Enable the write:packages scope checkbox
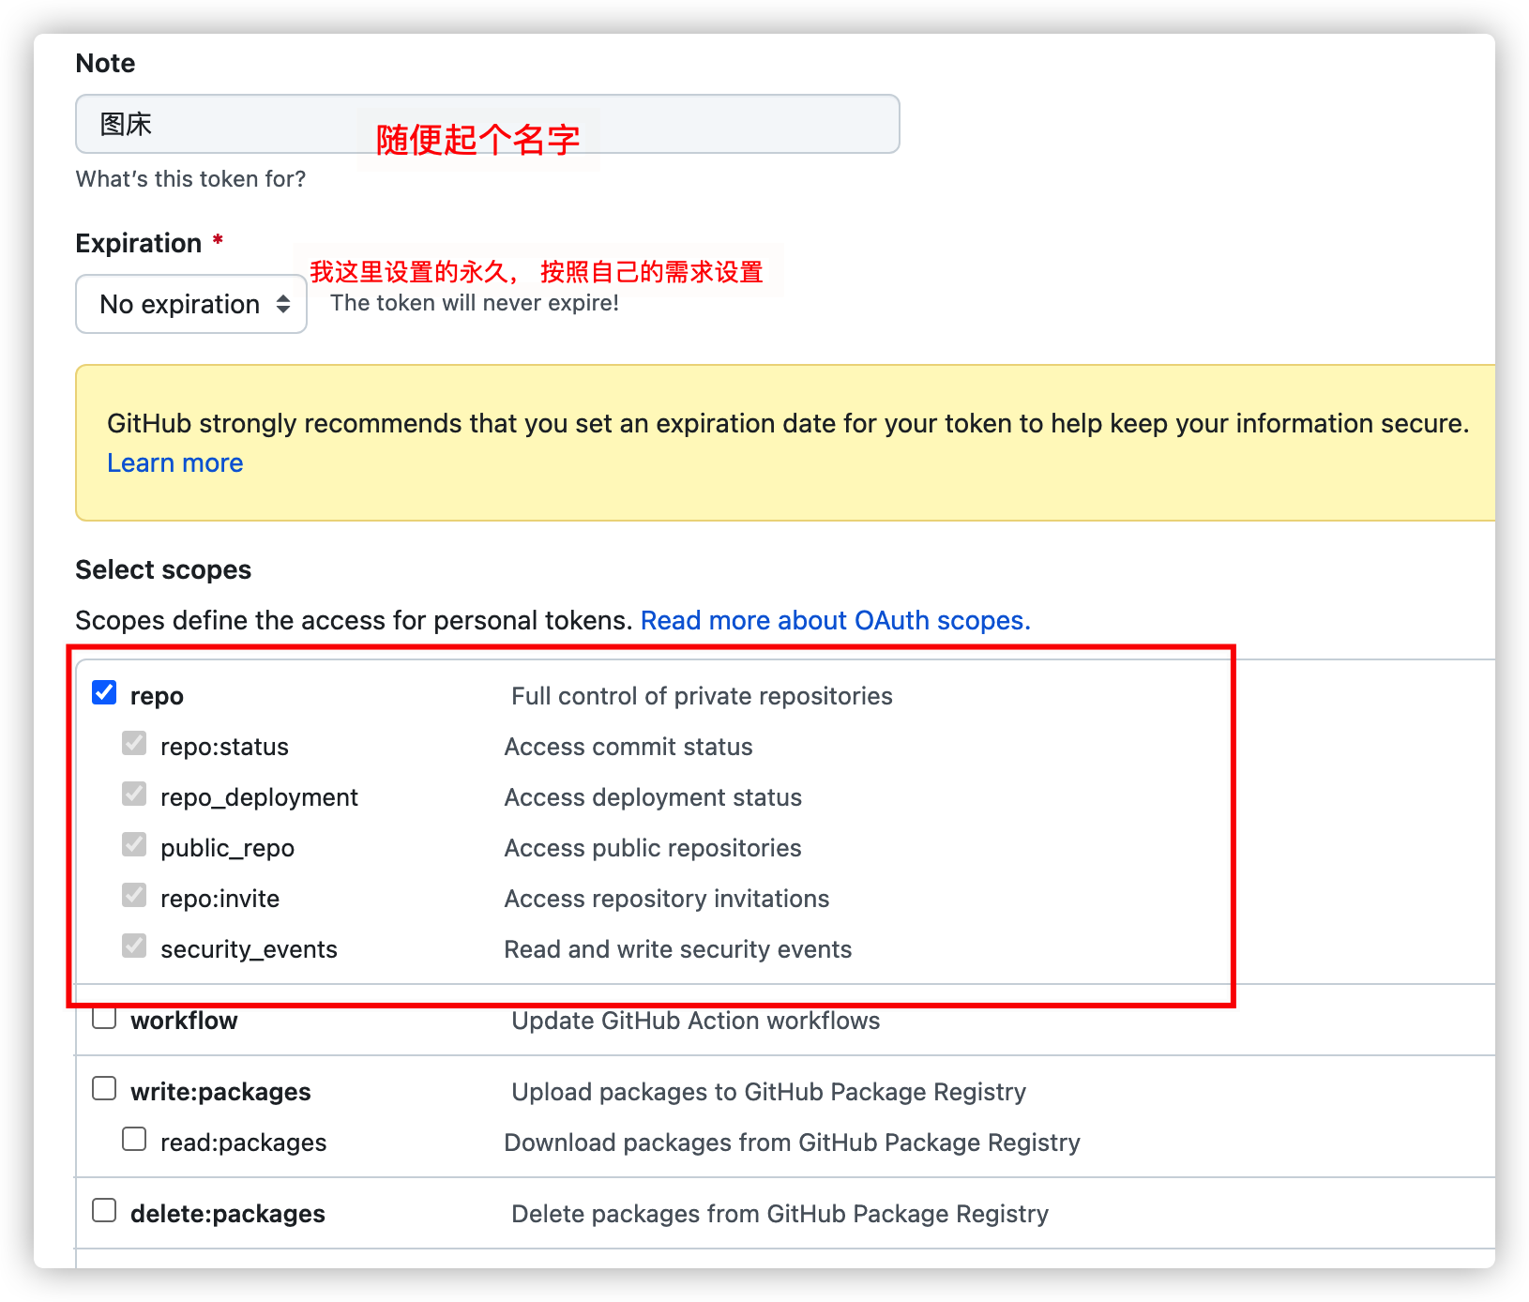Viewport: 1529px width, 1302px height. coord(104,1089)
